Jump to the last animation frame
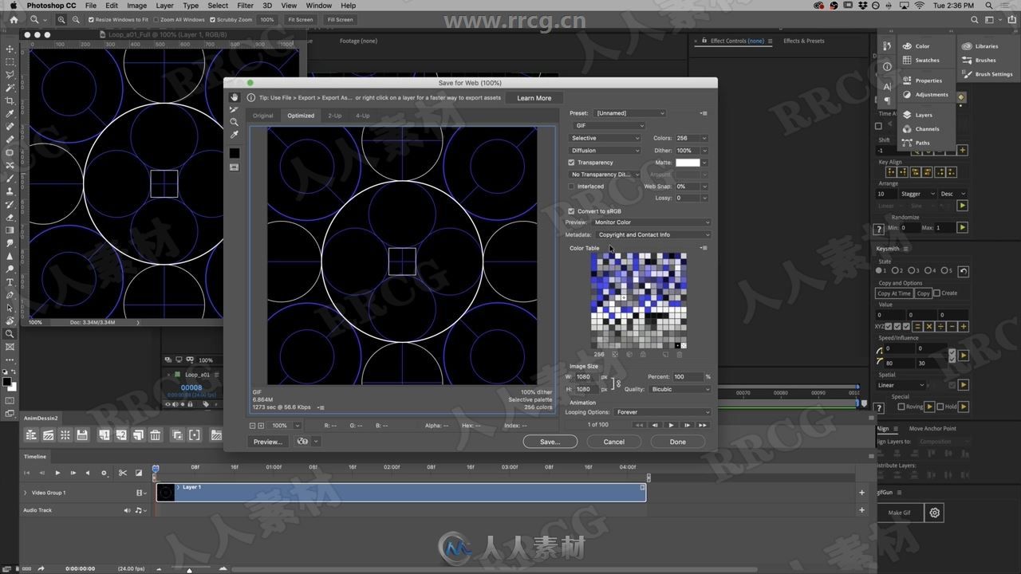The image size is (1021, 574). [703, 425]
